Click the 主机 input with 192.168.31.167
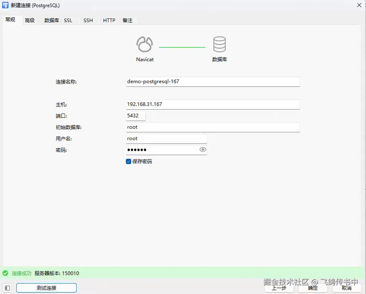This screenshot has width=366, height=294. point(213,104)
